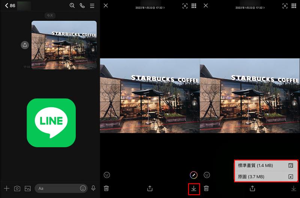
Task: Open date 2022年1月22日 details in middle viewer
Action: pos(150,7)
